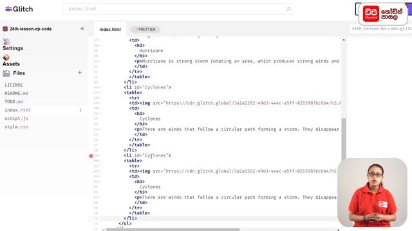Switch to the index.html editor tab
412x231 pixels.
tap(110, 30)
